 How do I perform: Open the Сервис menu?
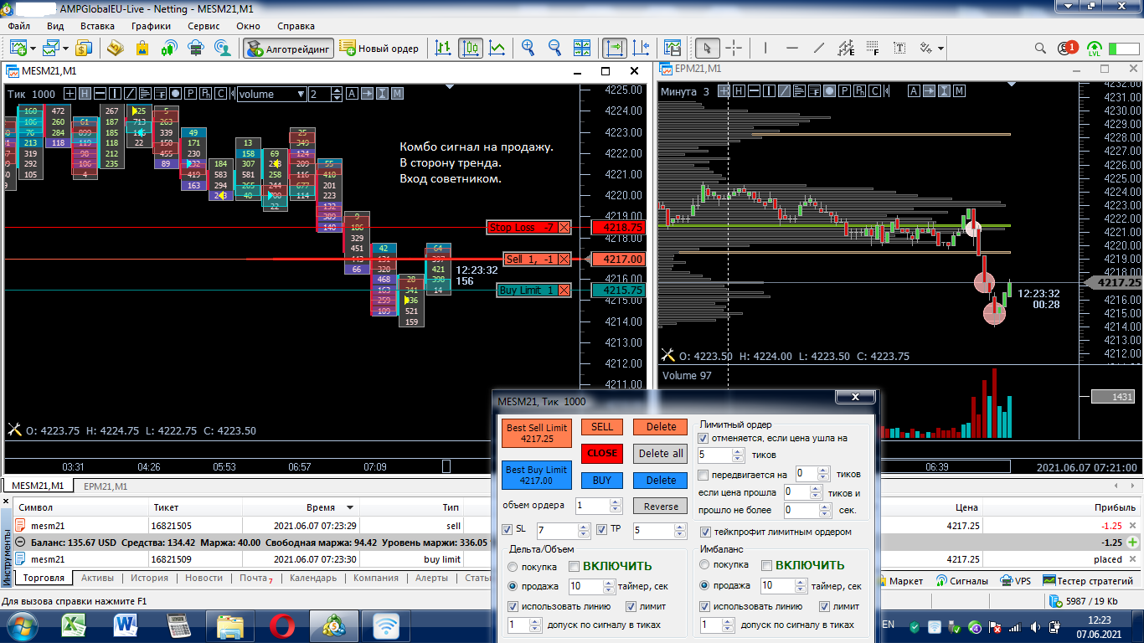pos(204,26)
